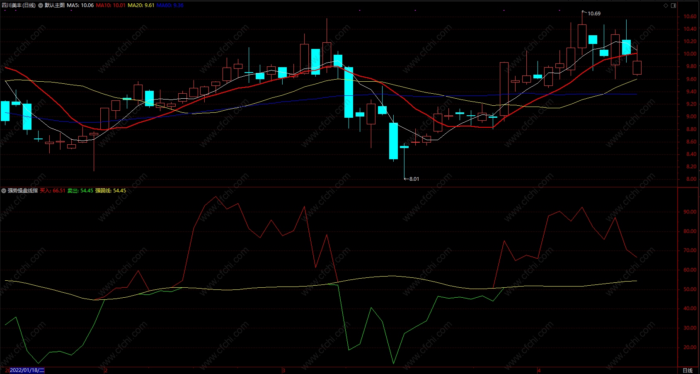Click the 10.00 price axis label
This screenshot has height=374, width=700.
(x=690, y=54)
